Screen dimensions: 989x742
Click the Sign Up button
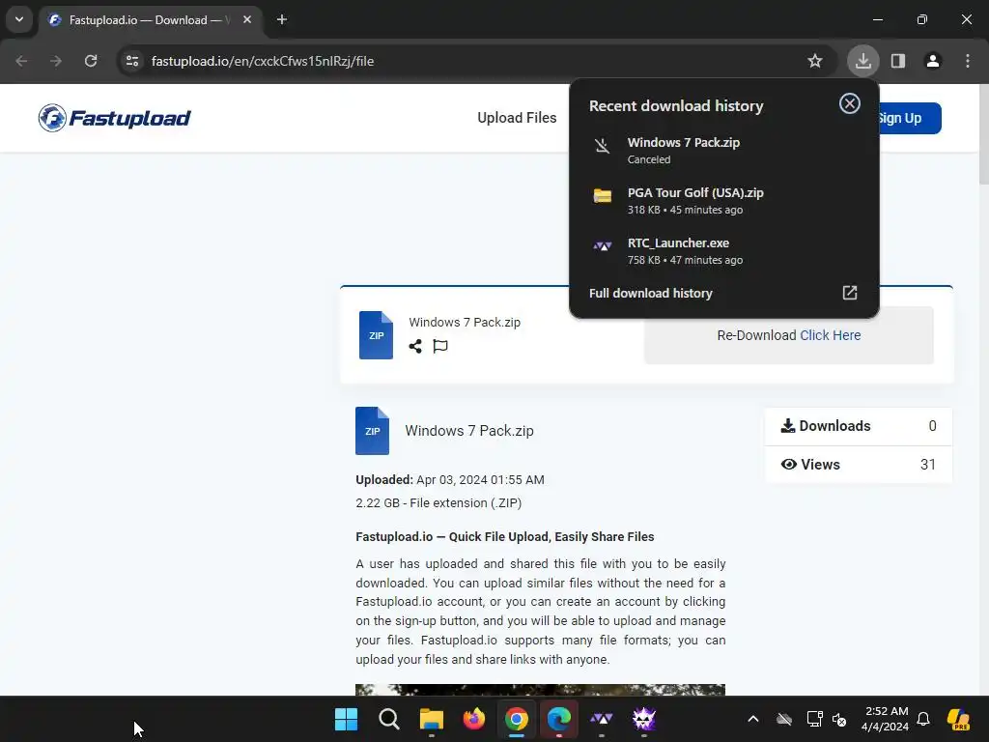coord(910,118)
